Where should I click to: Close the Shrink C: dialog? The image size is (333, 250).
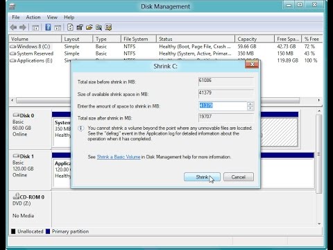click(252, 64)
